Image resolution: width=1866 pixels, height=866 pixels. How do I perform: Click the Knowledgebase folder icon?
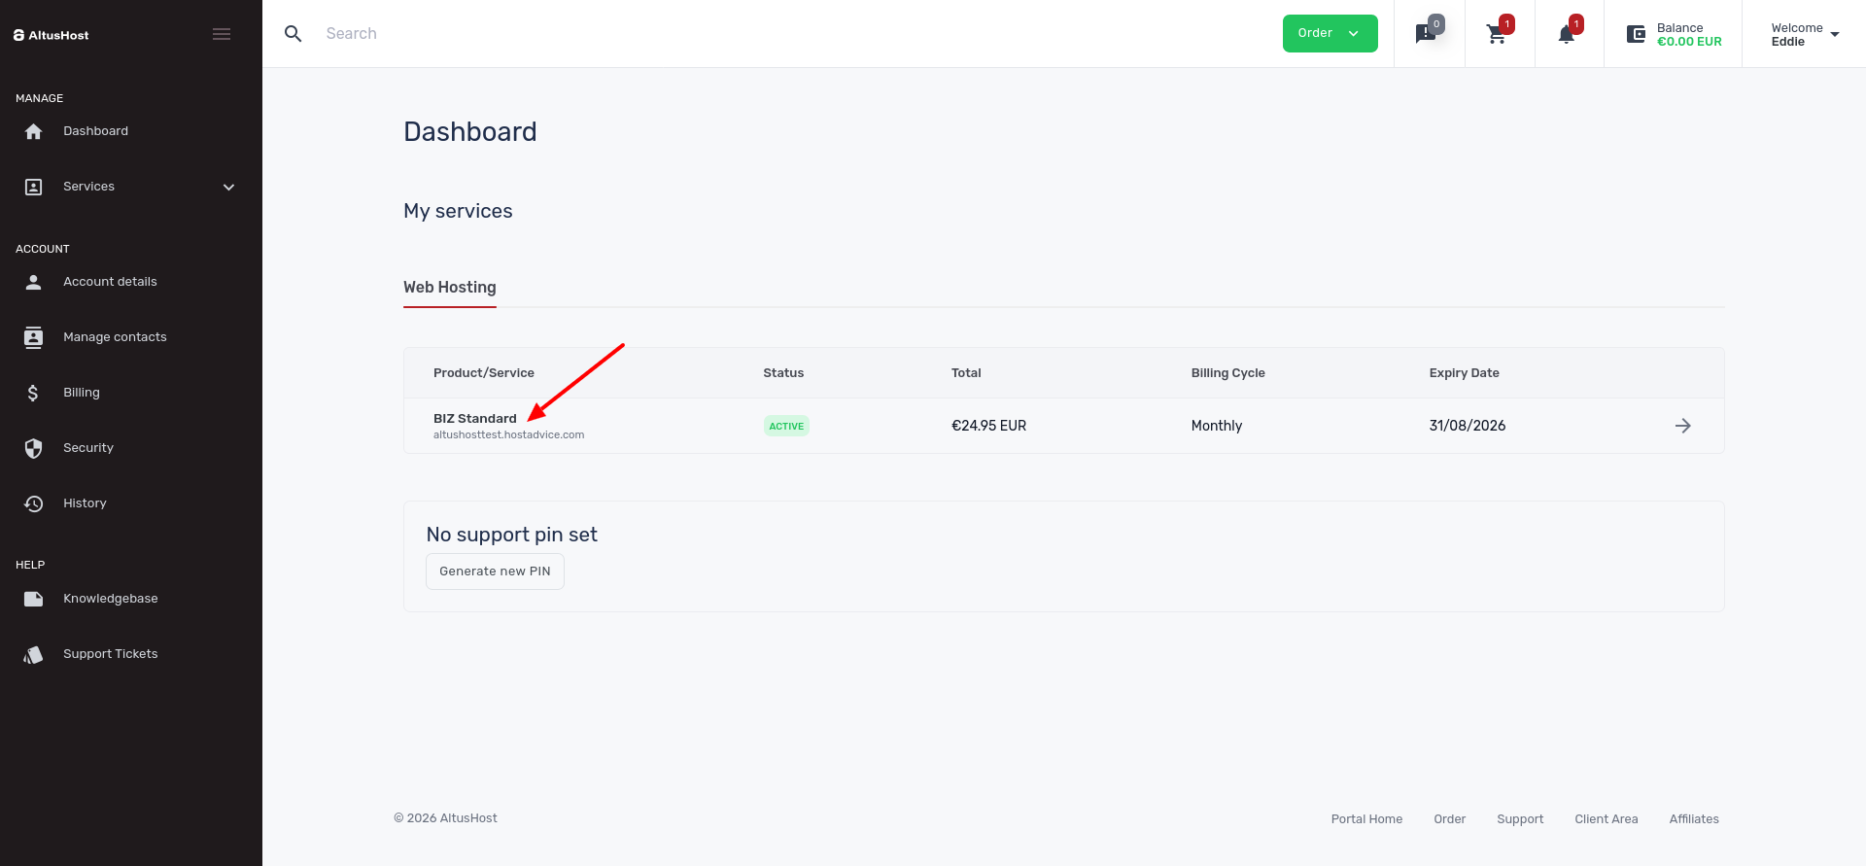pyautogui.click(x=33, y=599)
